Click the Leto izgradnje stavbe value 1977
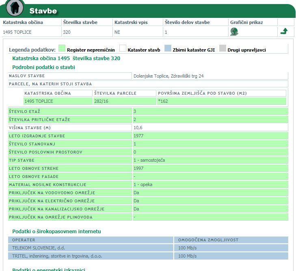This screenshot has height=271, width=296. click(138, 136)
